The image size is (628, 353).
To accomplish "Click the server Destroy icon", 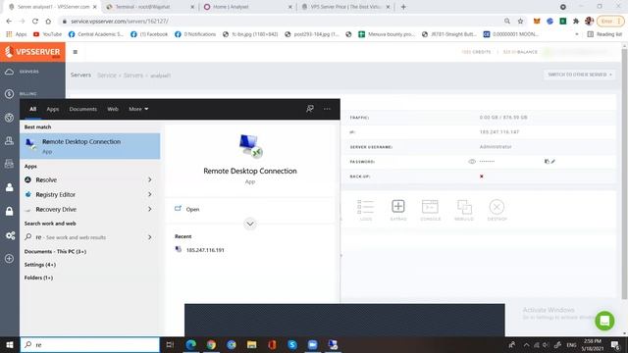I will (x=497, y=210).
